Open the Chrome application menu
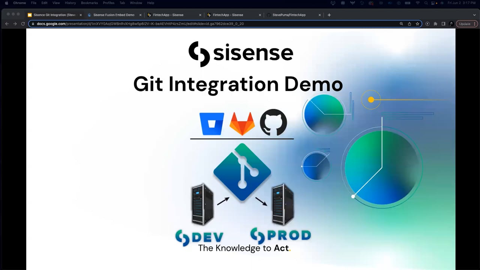 [19, 3]
